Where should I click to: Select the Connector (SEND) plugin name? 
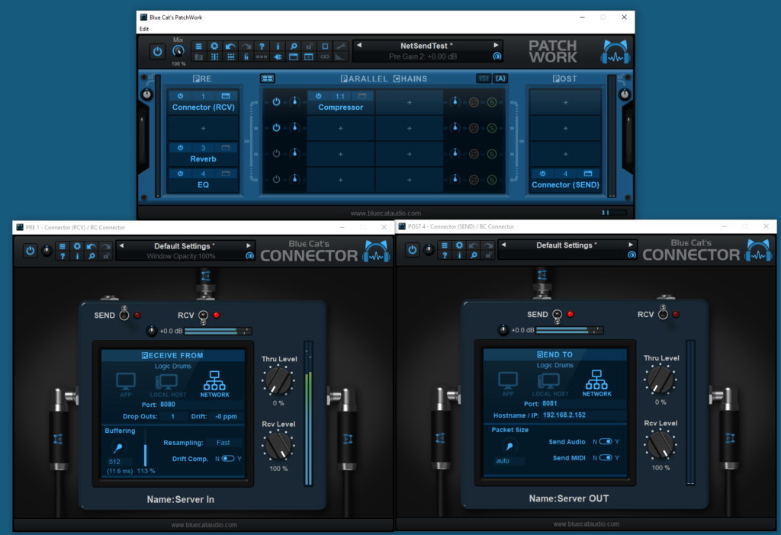pos(565,184)
